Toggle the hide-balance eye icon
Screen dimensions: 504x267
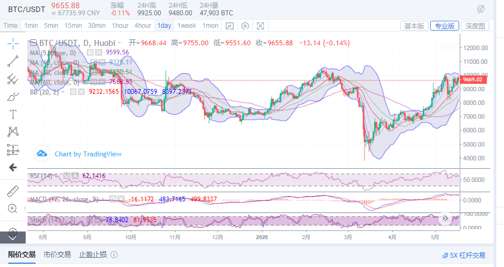pyautogui.click(x=481, y=9)
